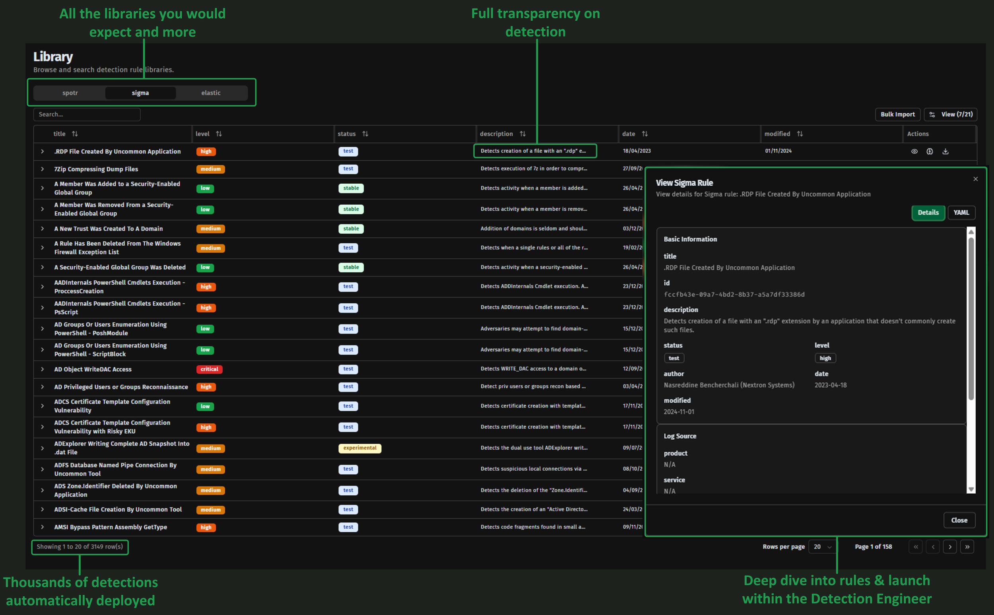
Task: Jump to last page double arrow
Action: click(x=967, y=547)
